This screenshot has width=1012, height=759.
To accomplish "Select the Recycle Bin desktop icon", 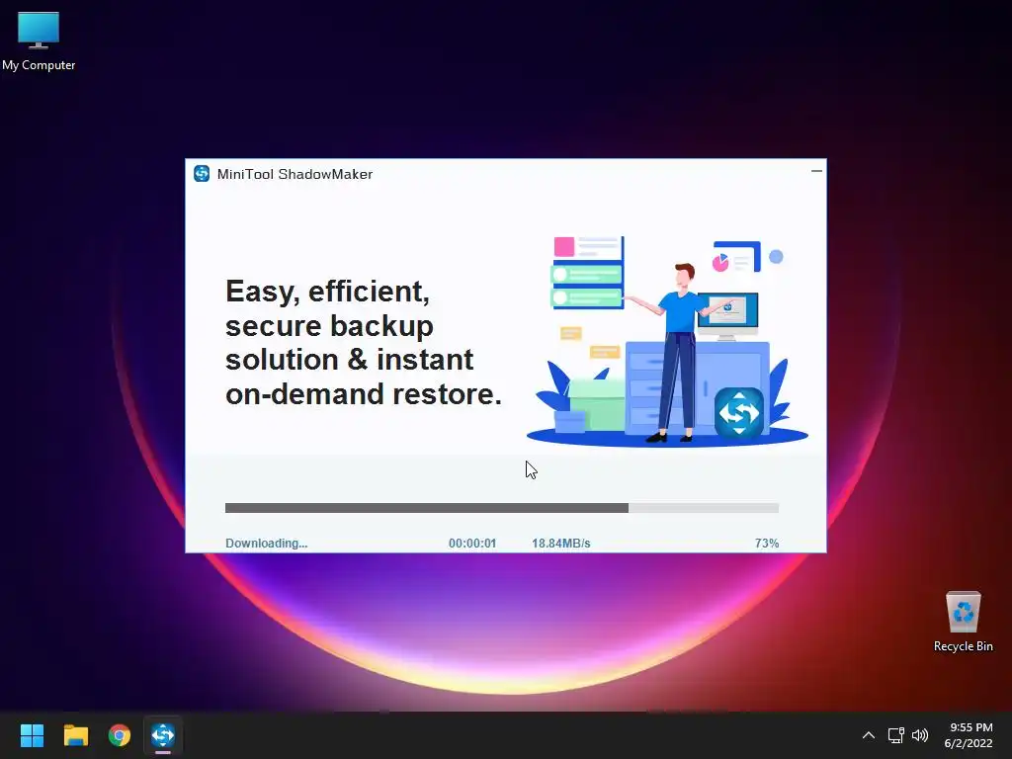I will point(963,622).
